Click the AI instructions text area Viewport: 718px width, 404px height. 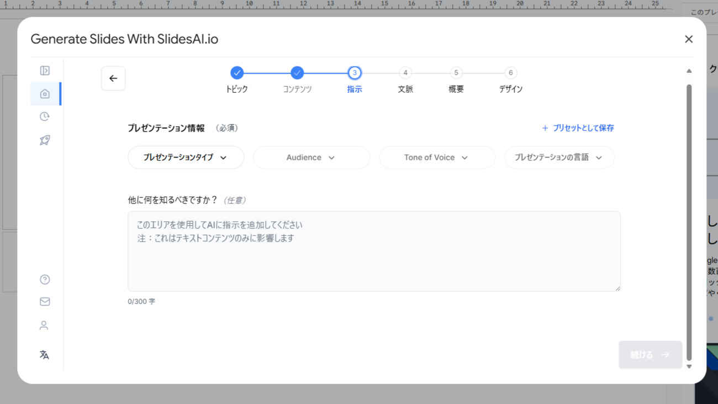[x=374, y=250]
